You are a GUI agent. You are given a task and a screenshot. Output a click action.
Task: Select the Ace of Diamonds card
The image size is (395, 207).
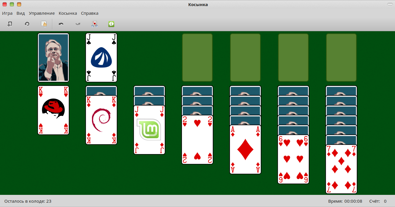pos(245,149)
